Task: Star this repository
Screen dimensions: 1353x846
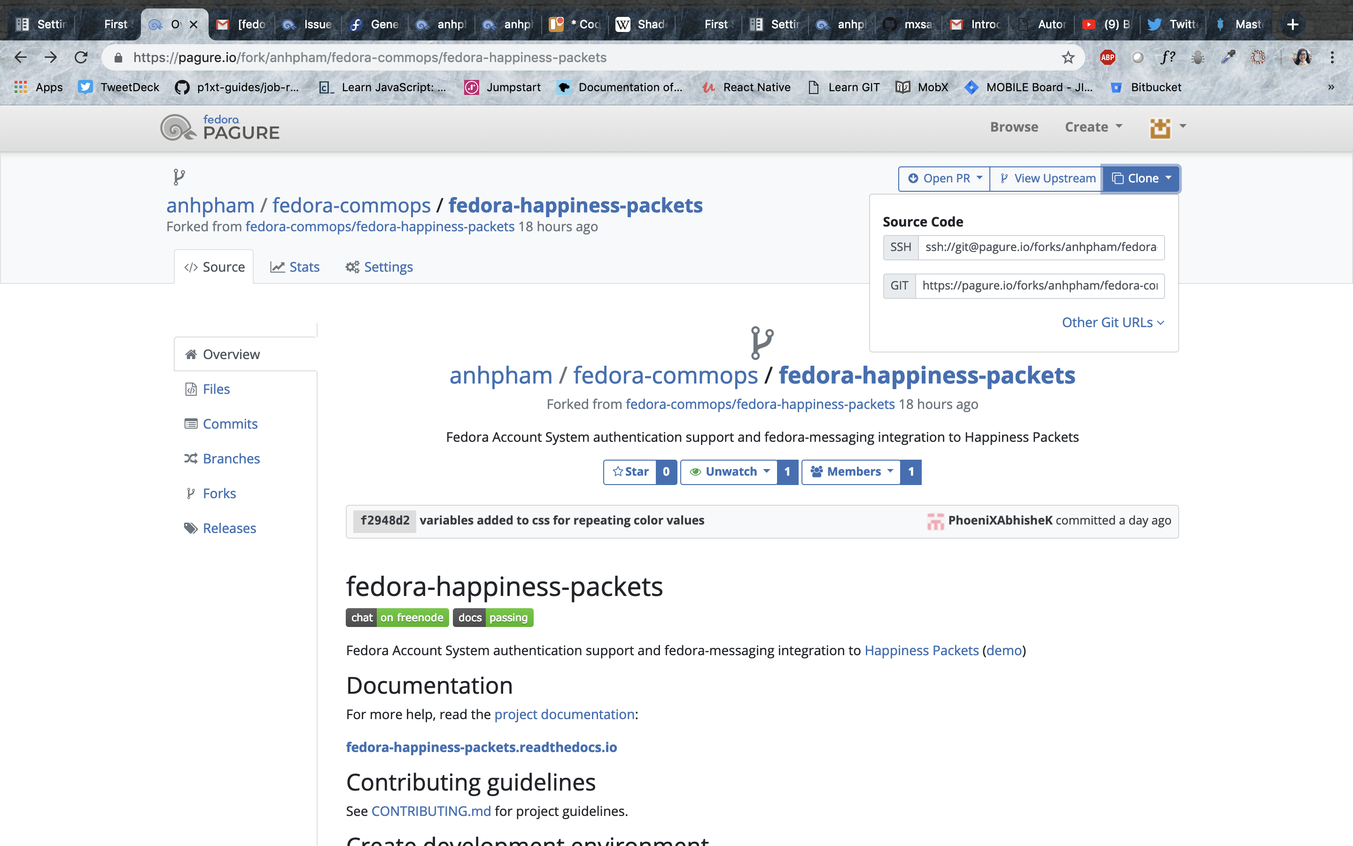Action: click(x=630, y=472)
